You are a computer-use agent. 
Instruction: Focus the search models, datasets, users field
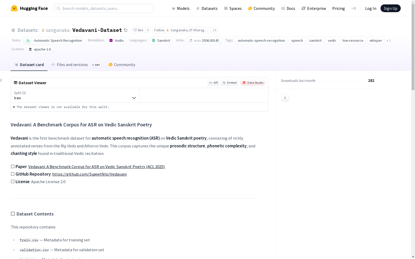104,8
